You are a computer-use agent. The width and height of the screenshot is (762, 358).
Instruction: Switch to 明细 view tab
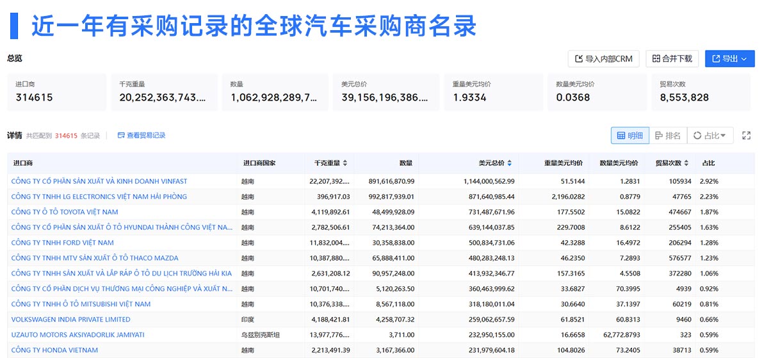(x=630, y=136)
